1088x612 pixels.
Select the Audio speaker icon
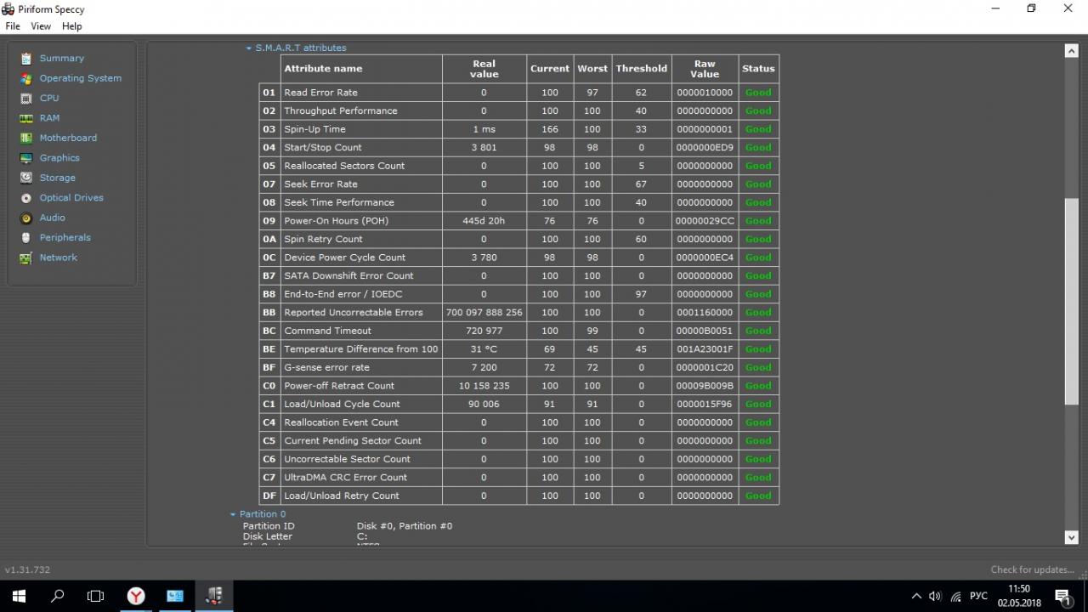[26, 218]
